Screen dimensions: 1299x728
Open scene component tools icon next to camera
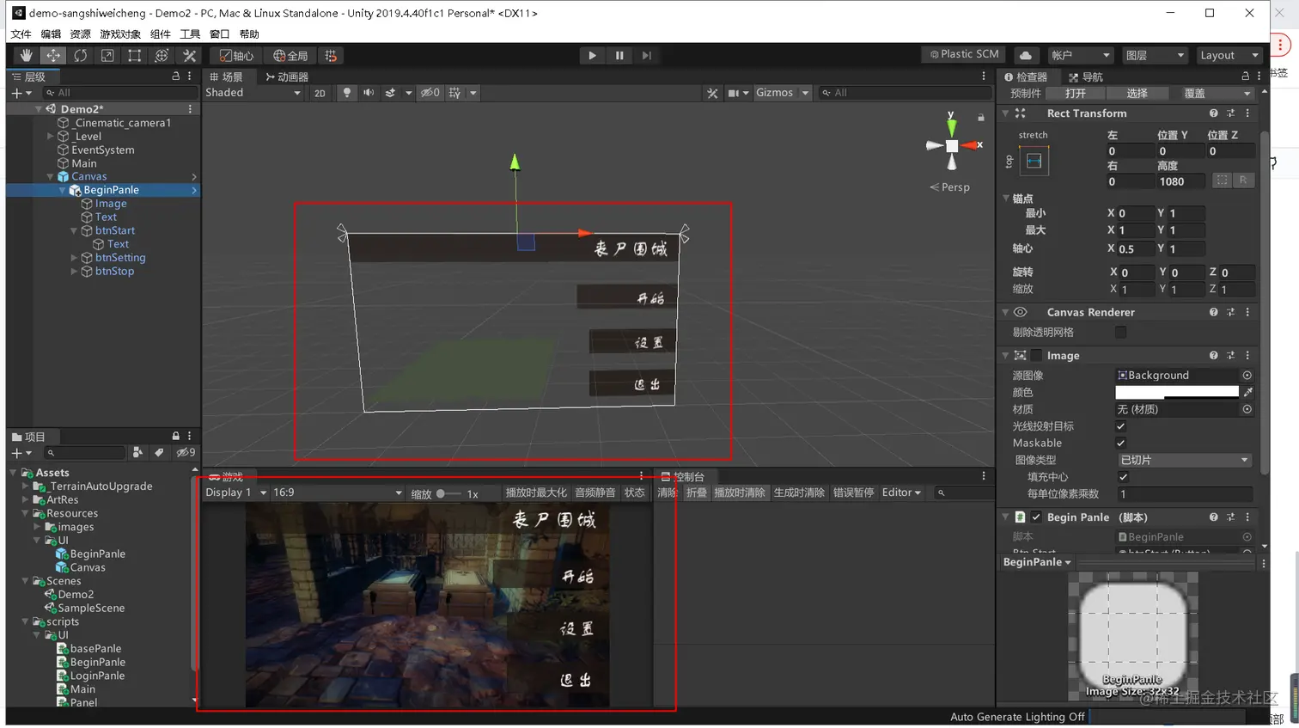[x=712, y=93]
